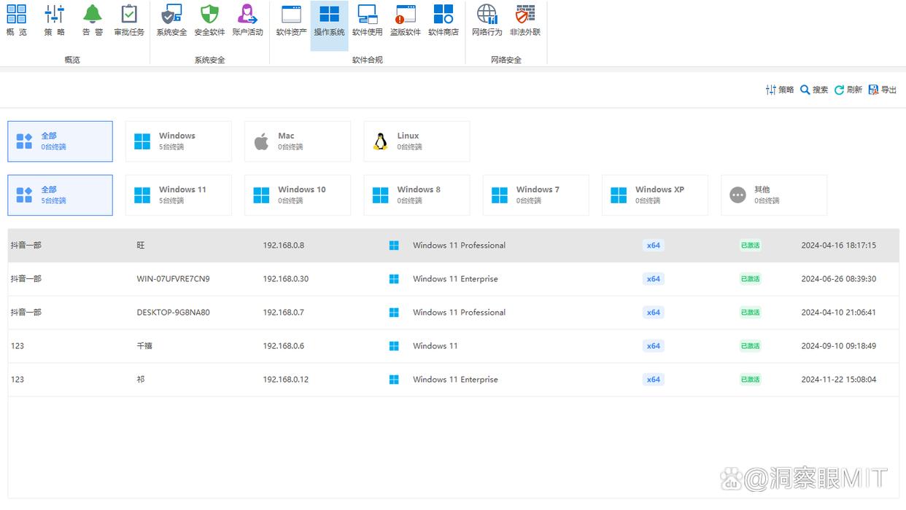Click the Windows logo in the 192.168.0.30 row

pos(394,279)
